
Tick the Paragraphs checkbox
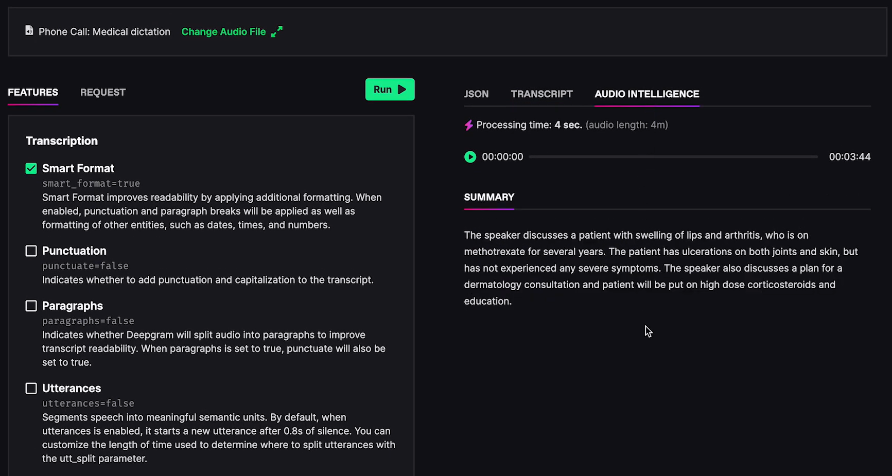point(31,306)
